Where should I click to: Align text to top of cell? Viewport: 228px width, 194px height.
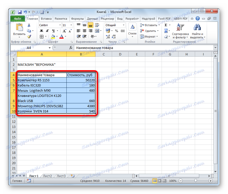[x=79, y=25]
